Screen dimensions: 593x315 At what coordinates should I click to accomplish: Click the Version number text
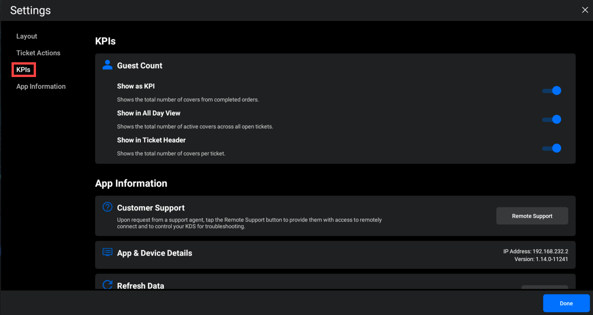(541, 259)
